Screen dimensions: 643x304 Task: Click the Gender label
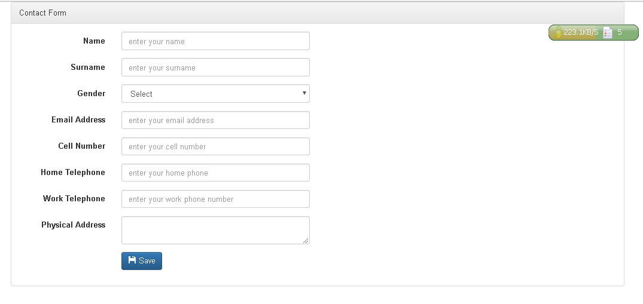91,93
